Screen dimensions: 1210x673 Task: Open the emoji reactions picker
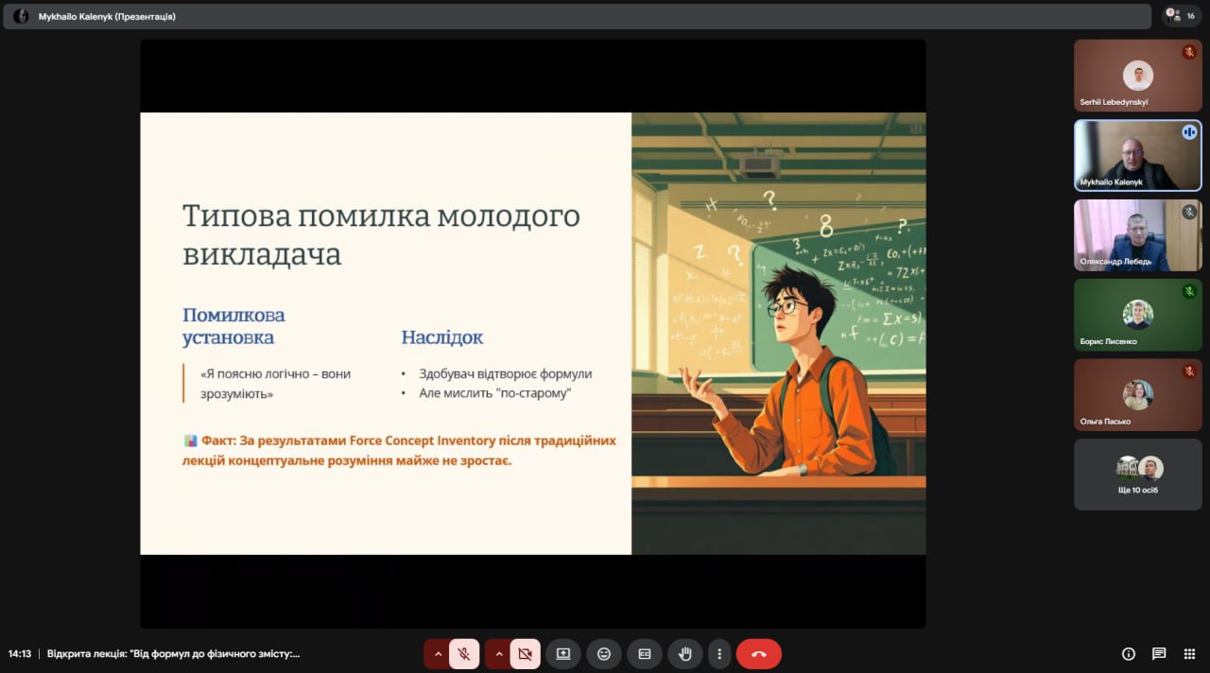pyautogui.click(x=604, y=654)
